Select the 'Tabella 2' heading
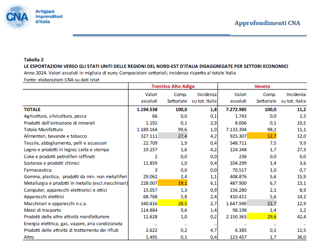The image size is (324, 246). pos(34,60)
